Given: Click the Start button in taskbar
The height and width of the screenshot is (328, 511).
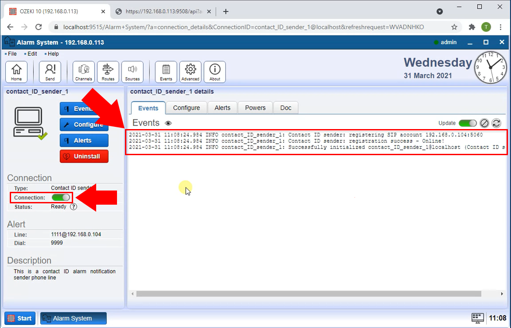Looking at the screenshot, I should tap(20, 318).
